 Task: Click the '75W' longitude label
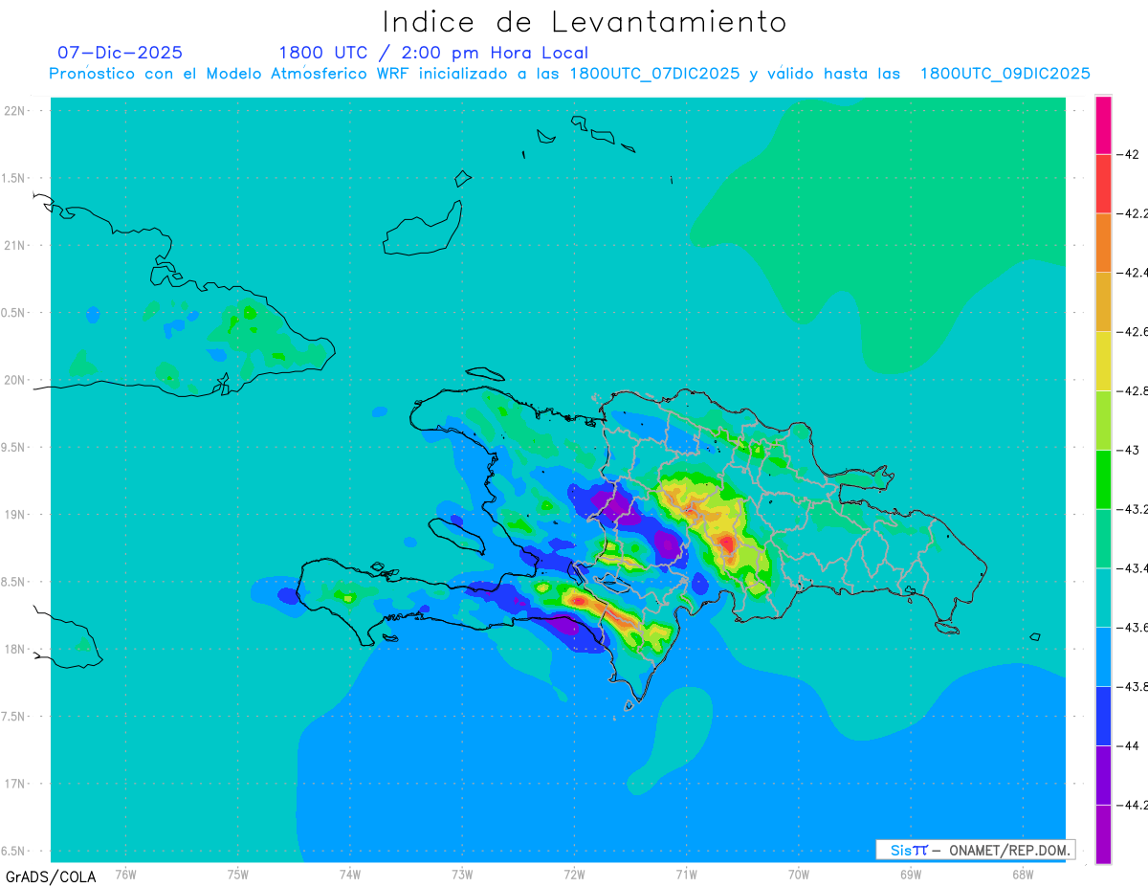click(238, 873)
